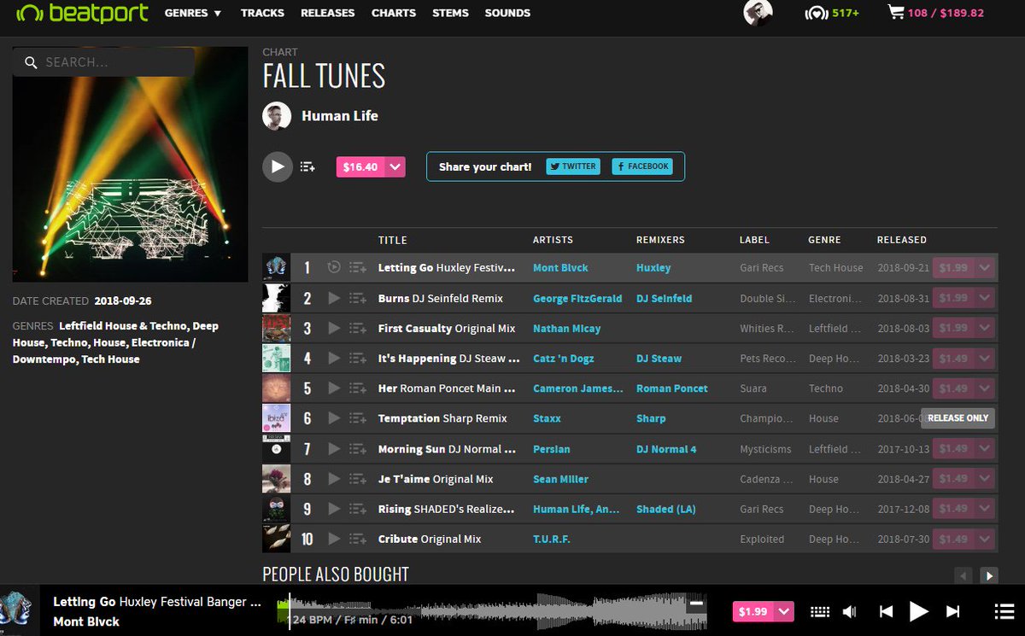Open the user profile avatar
This screenshot has height=636, width=1025.
tap(758, 13)
